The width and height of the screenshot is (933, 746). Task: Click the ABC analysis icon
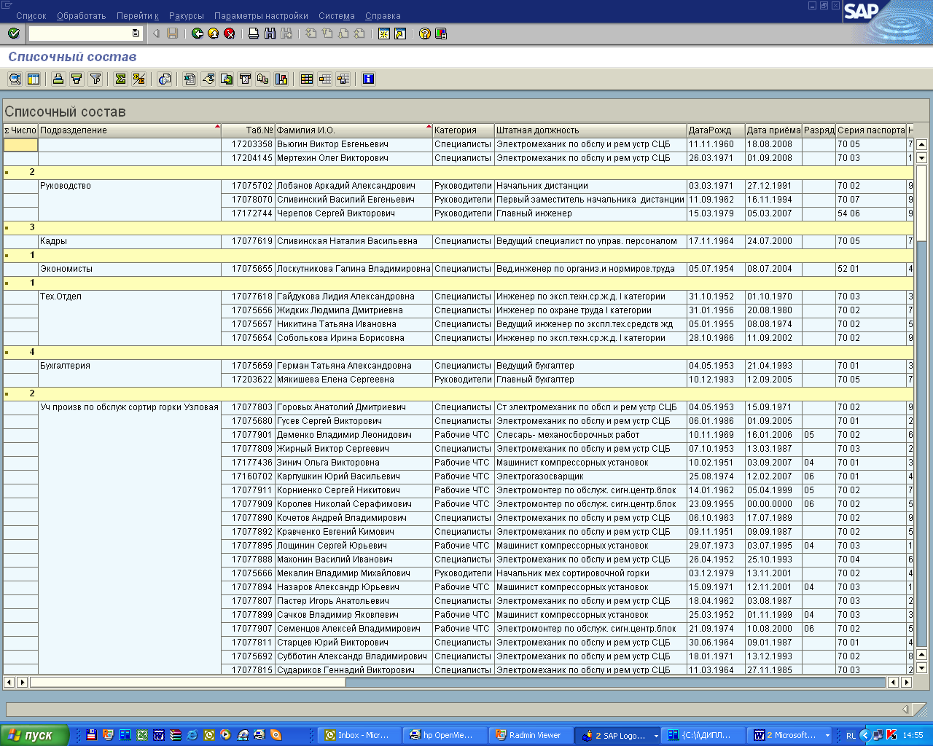[263, 79]
